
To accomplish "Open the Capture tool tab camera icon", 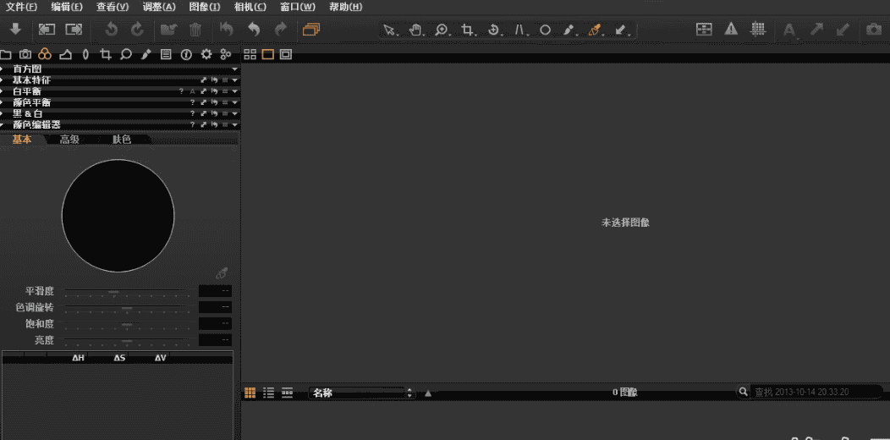I will point(25,54).
